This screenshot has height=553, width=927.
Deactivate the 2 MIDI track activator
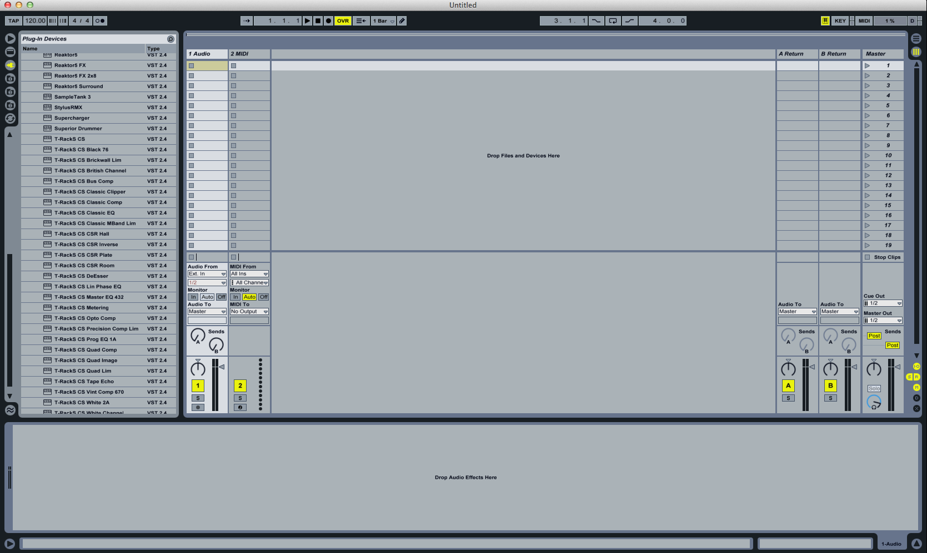(x=240, y=385)
